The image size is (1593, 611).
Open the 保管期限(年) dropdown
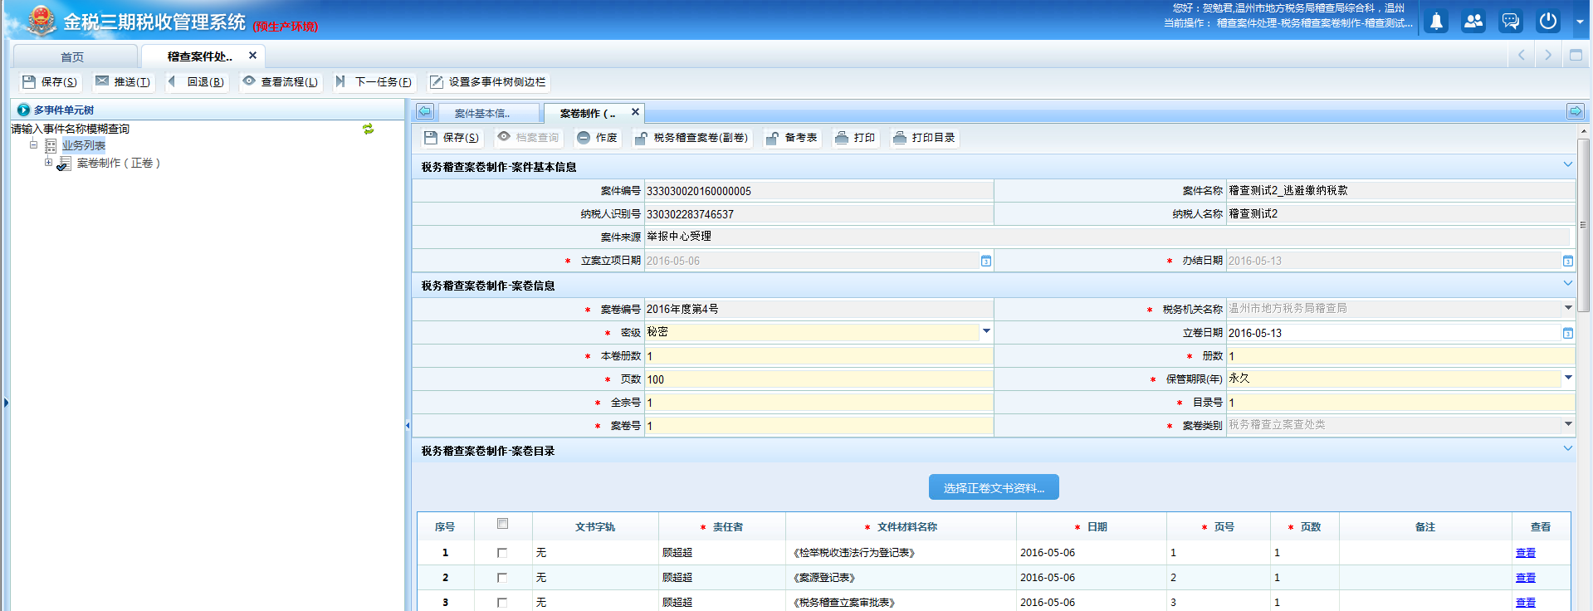[x=1568, y=378]
